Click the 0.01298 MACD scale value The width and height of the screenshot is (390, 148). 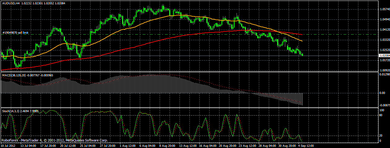point(384,74)
